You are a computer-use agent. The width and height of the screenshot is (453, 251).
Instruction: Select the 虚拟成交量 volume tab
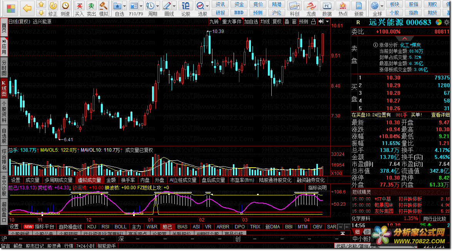(x=89, y=180)
